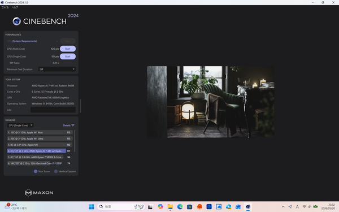The height and width of the screenshot is (212, 339).
Task: Open the 24°C weather widget
Action: click(16, 206)
